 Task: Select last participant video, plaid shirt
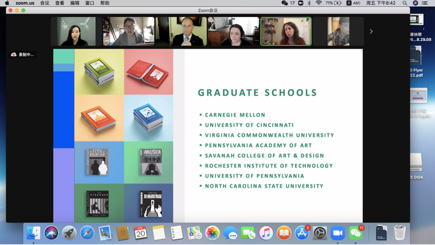click(339, 31)
